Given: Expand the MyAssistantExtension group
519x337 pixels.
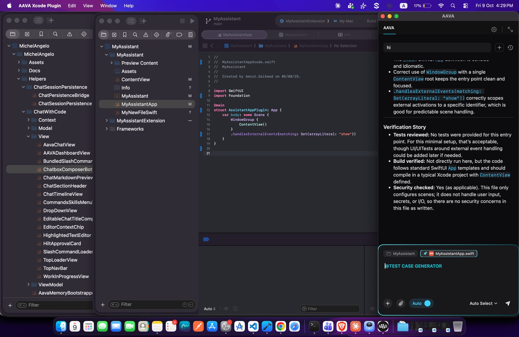Looking at the screenshot, I should coord(106,121).
